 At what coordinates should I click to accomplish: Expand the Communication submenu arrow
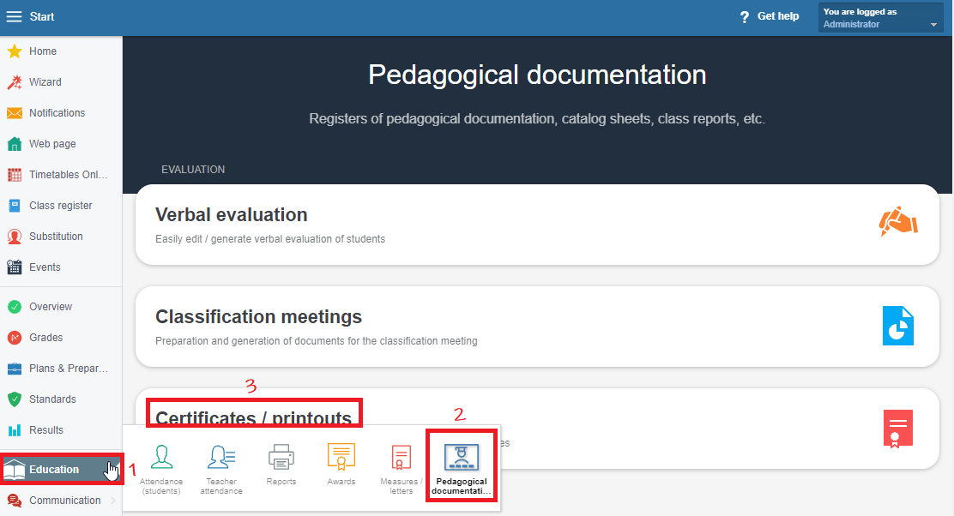[113, 501]
